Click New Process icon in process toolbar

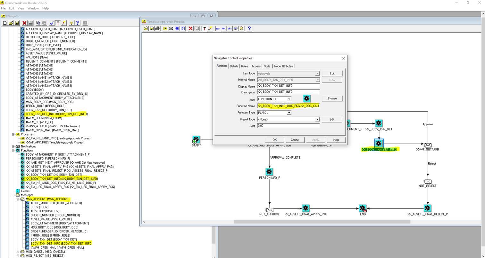(165, 28)
